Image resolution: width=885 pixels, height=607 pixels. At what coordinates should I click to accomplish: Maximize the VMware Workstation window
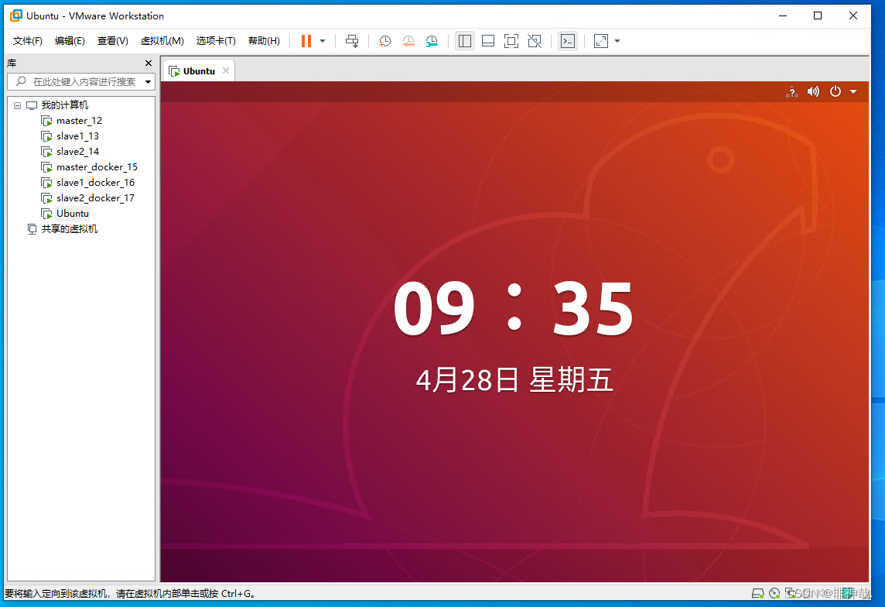[x=817, y=15]
